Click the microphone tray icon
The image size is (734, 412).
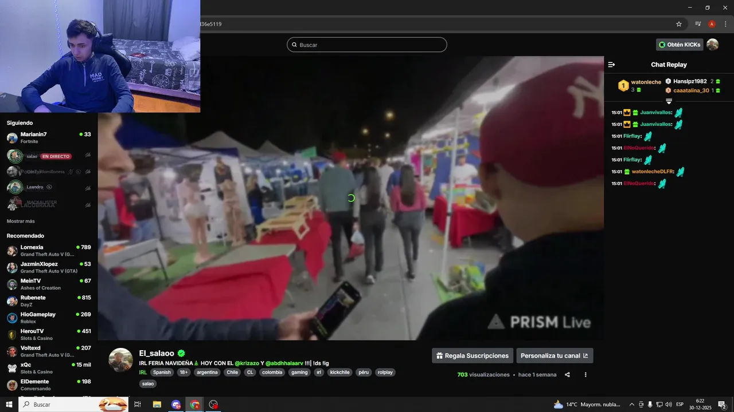click(x=650, y=405)
